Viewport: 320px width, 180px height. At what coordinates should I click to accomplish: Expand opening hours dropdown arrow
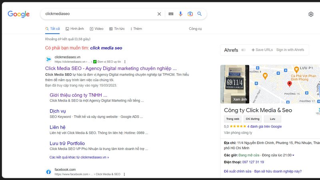pos(293,155)
